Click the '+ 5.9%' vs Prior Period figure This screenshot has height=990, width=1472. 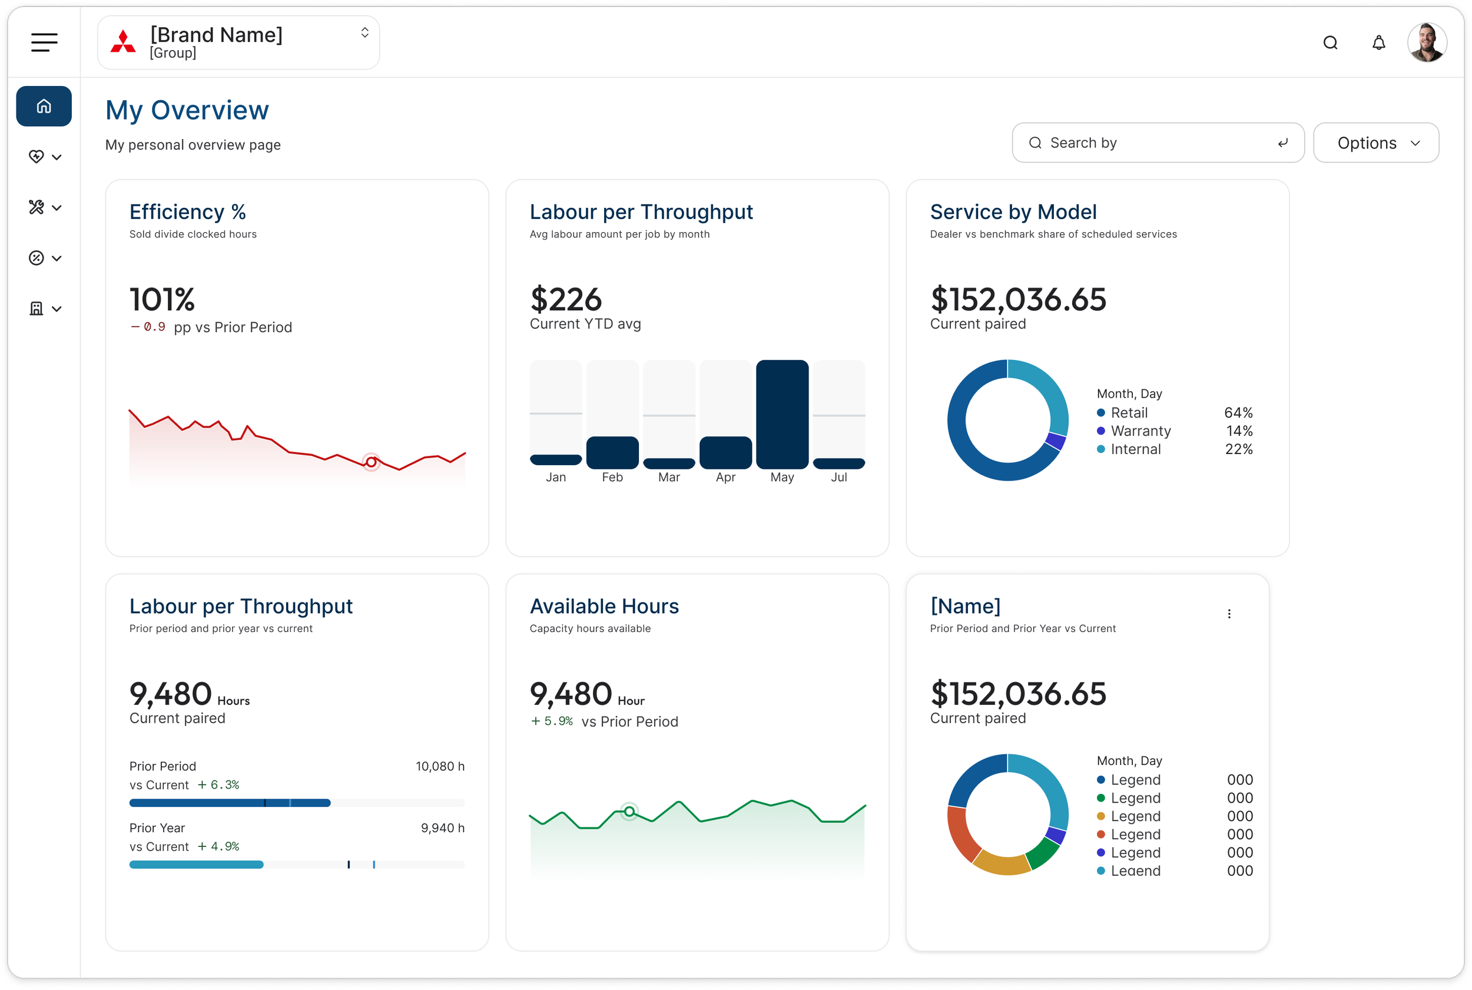click(x=552, y=721)
